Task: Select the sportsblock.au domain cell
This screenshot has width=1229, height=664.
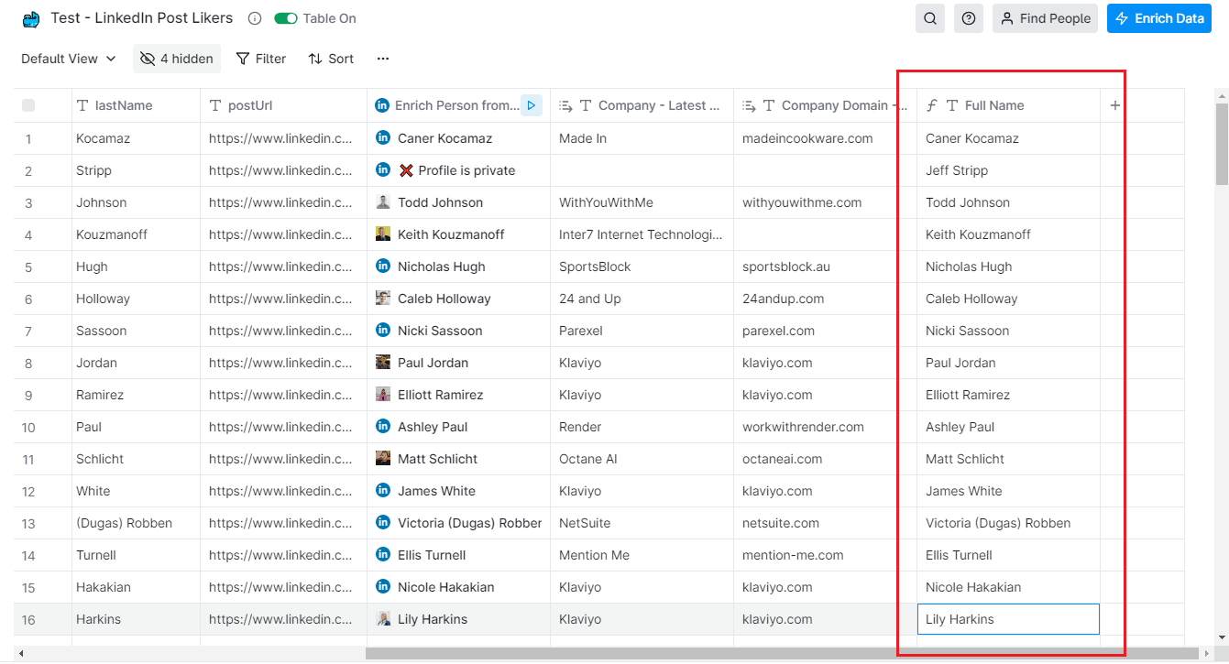Action: tap(825, 267)
